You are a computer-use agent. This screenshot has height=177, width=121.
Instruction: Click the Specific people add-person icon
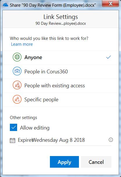coord(17,99)
